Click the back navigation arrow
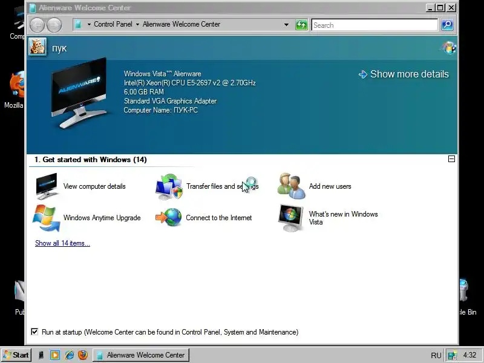Image resolution: width=484 pixels, height=363 pixels. coord(38,25)
